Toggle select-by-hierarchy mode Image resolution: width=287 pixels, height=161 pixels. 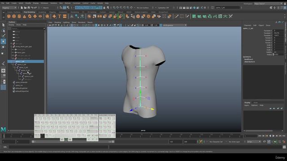coord(61,8)
